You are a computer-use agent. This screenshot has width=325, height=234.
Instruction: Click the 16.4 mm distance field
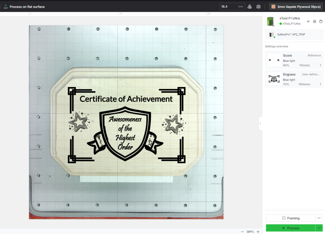point(232,7)
